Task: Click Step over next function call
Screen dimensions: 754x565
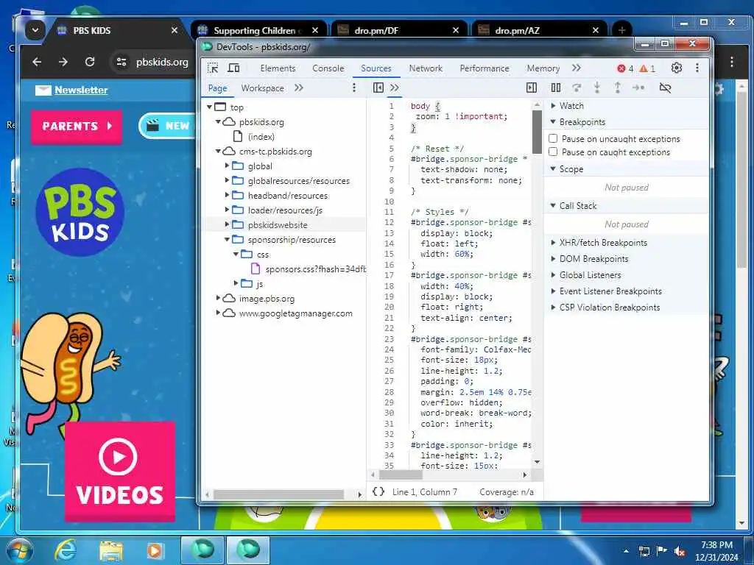Action: tap(577, 88)
